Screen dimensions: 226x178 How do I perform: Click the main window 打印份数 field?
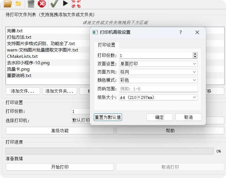pos(80,111)
